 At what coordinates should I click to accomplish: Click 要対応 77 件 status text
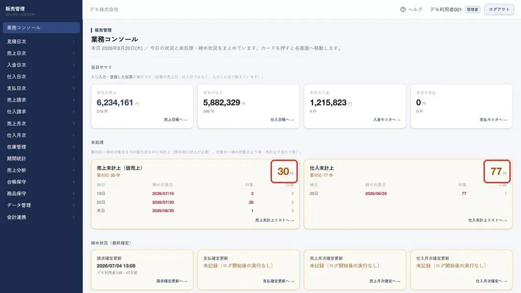click(x=321, y=175)
